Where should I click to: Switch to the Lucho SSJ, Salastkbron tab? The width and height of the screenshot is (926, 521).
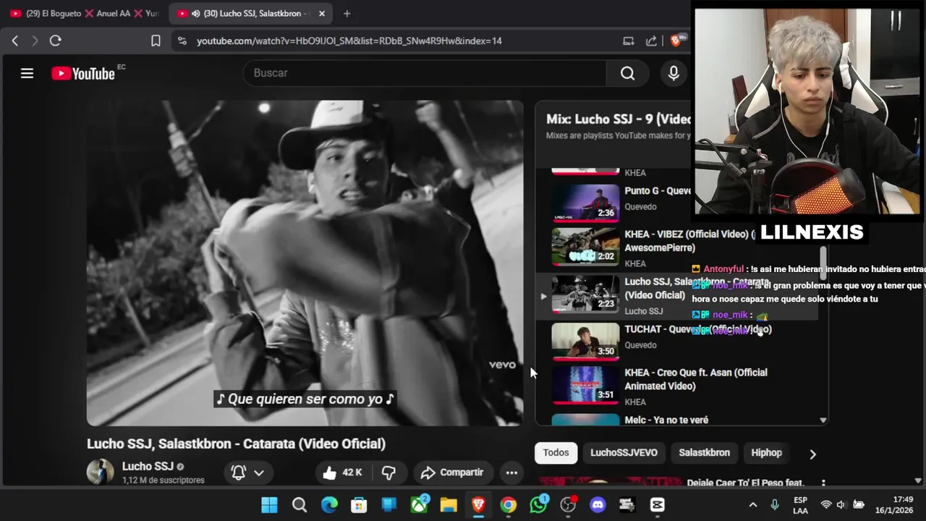250,13
